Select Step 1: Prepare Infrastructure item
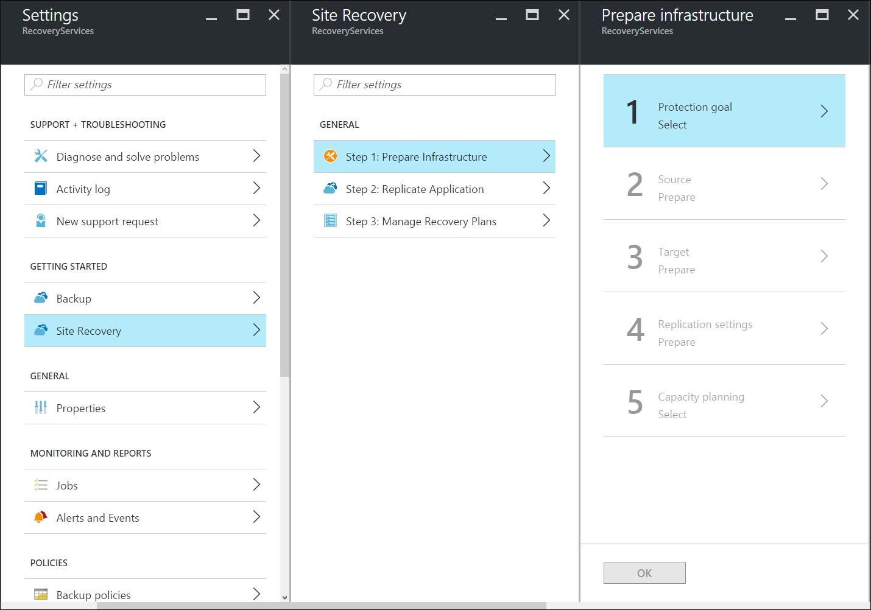871x610 pixels. (x=434, y=157)
